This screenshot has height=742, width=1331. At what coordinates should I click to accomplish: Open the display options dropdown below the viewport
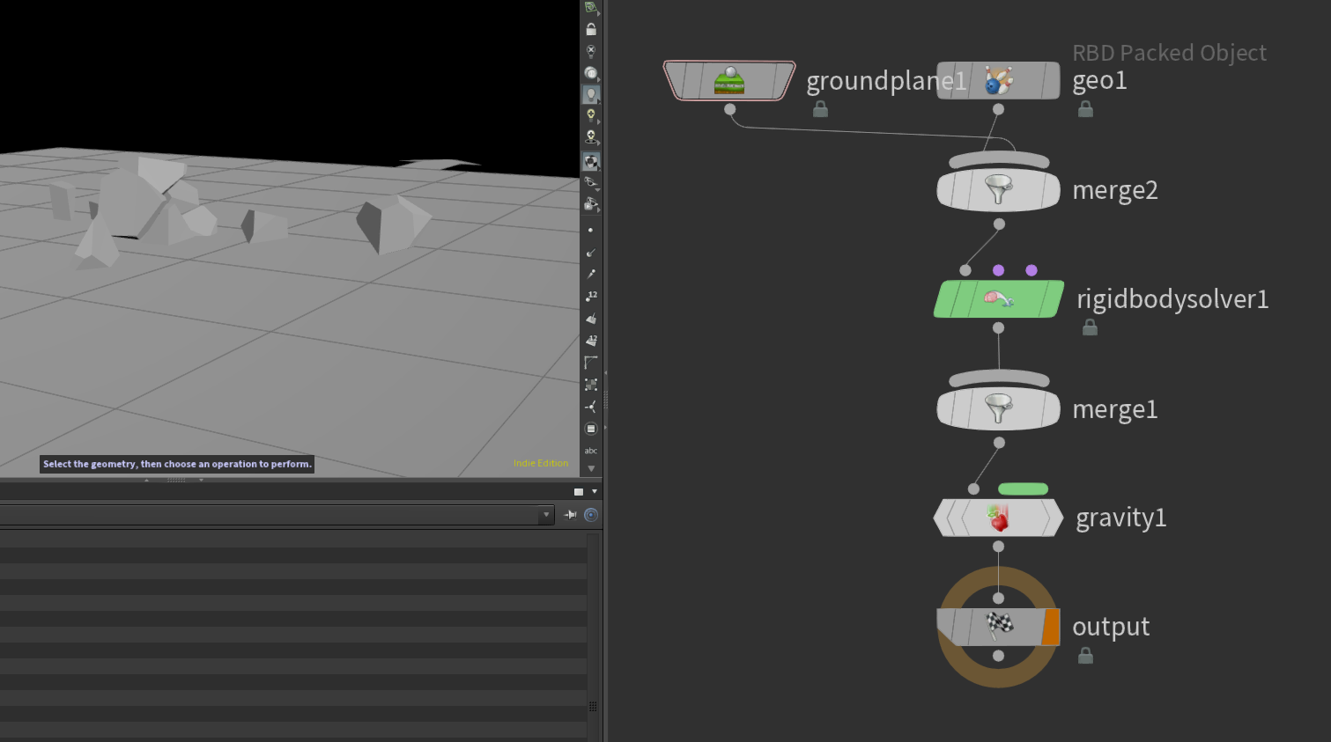595,491
